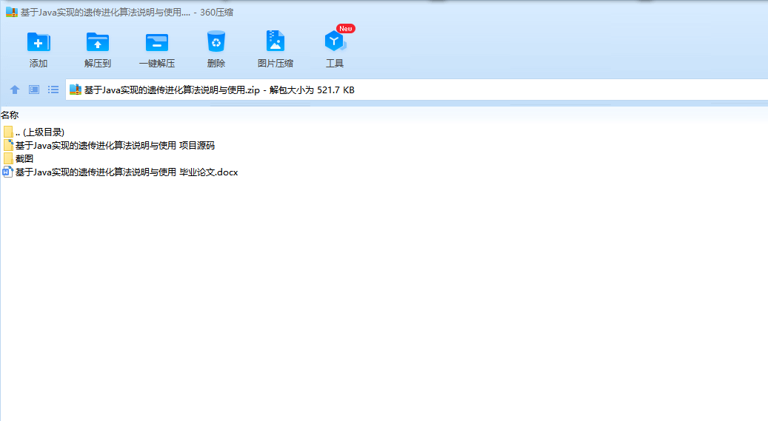This screenshot has height=421, width=768.
Task: Click the folder icon beside 截图
Action: pyautogui.click(x=8, y=158)
